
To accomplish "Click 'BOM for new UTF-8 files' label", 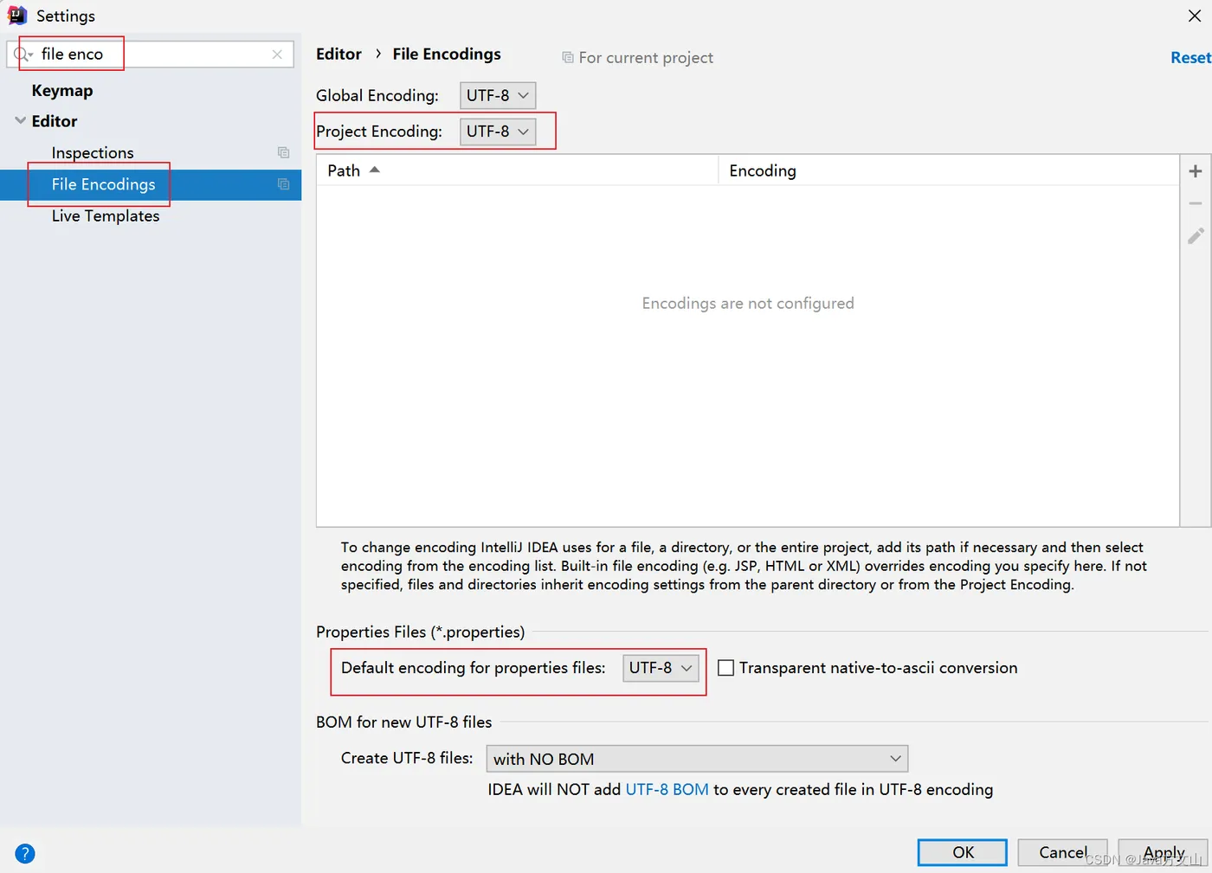I will [x=403, y=722].
